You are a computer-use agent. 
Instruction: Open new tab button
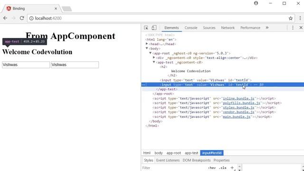pos(66,9)
